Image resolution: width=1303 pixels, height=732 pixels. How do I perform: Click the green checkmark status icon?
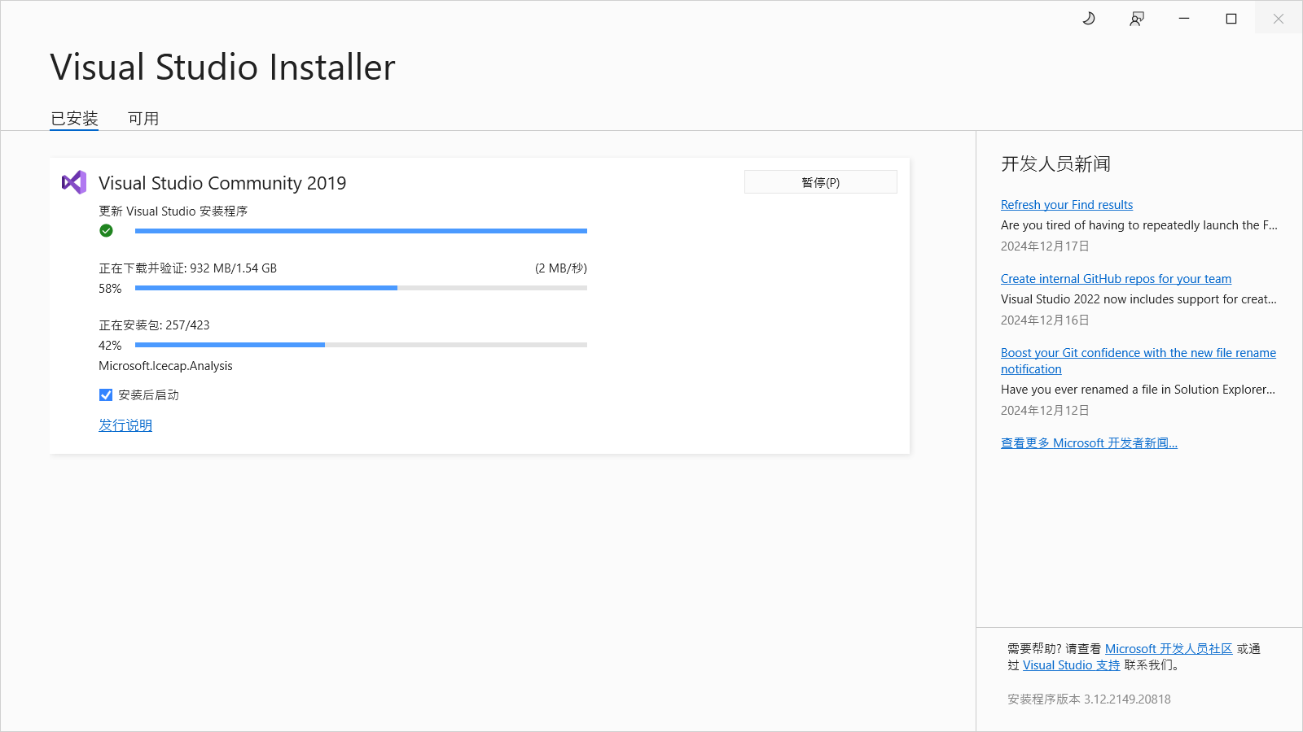106,230
